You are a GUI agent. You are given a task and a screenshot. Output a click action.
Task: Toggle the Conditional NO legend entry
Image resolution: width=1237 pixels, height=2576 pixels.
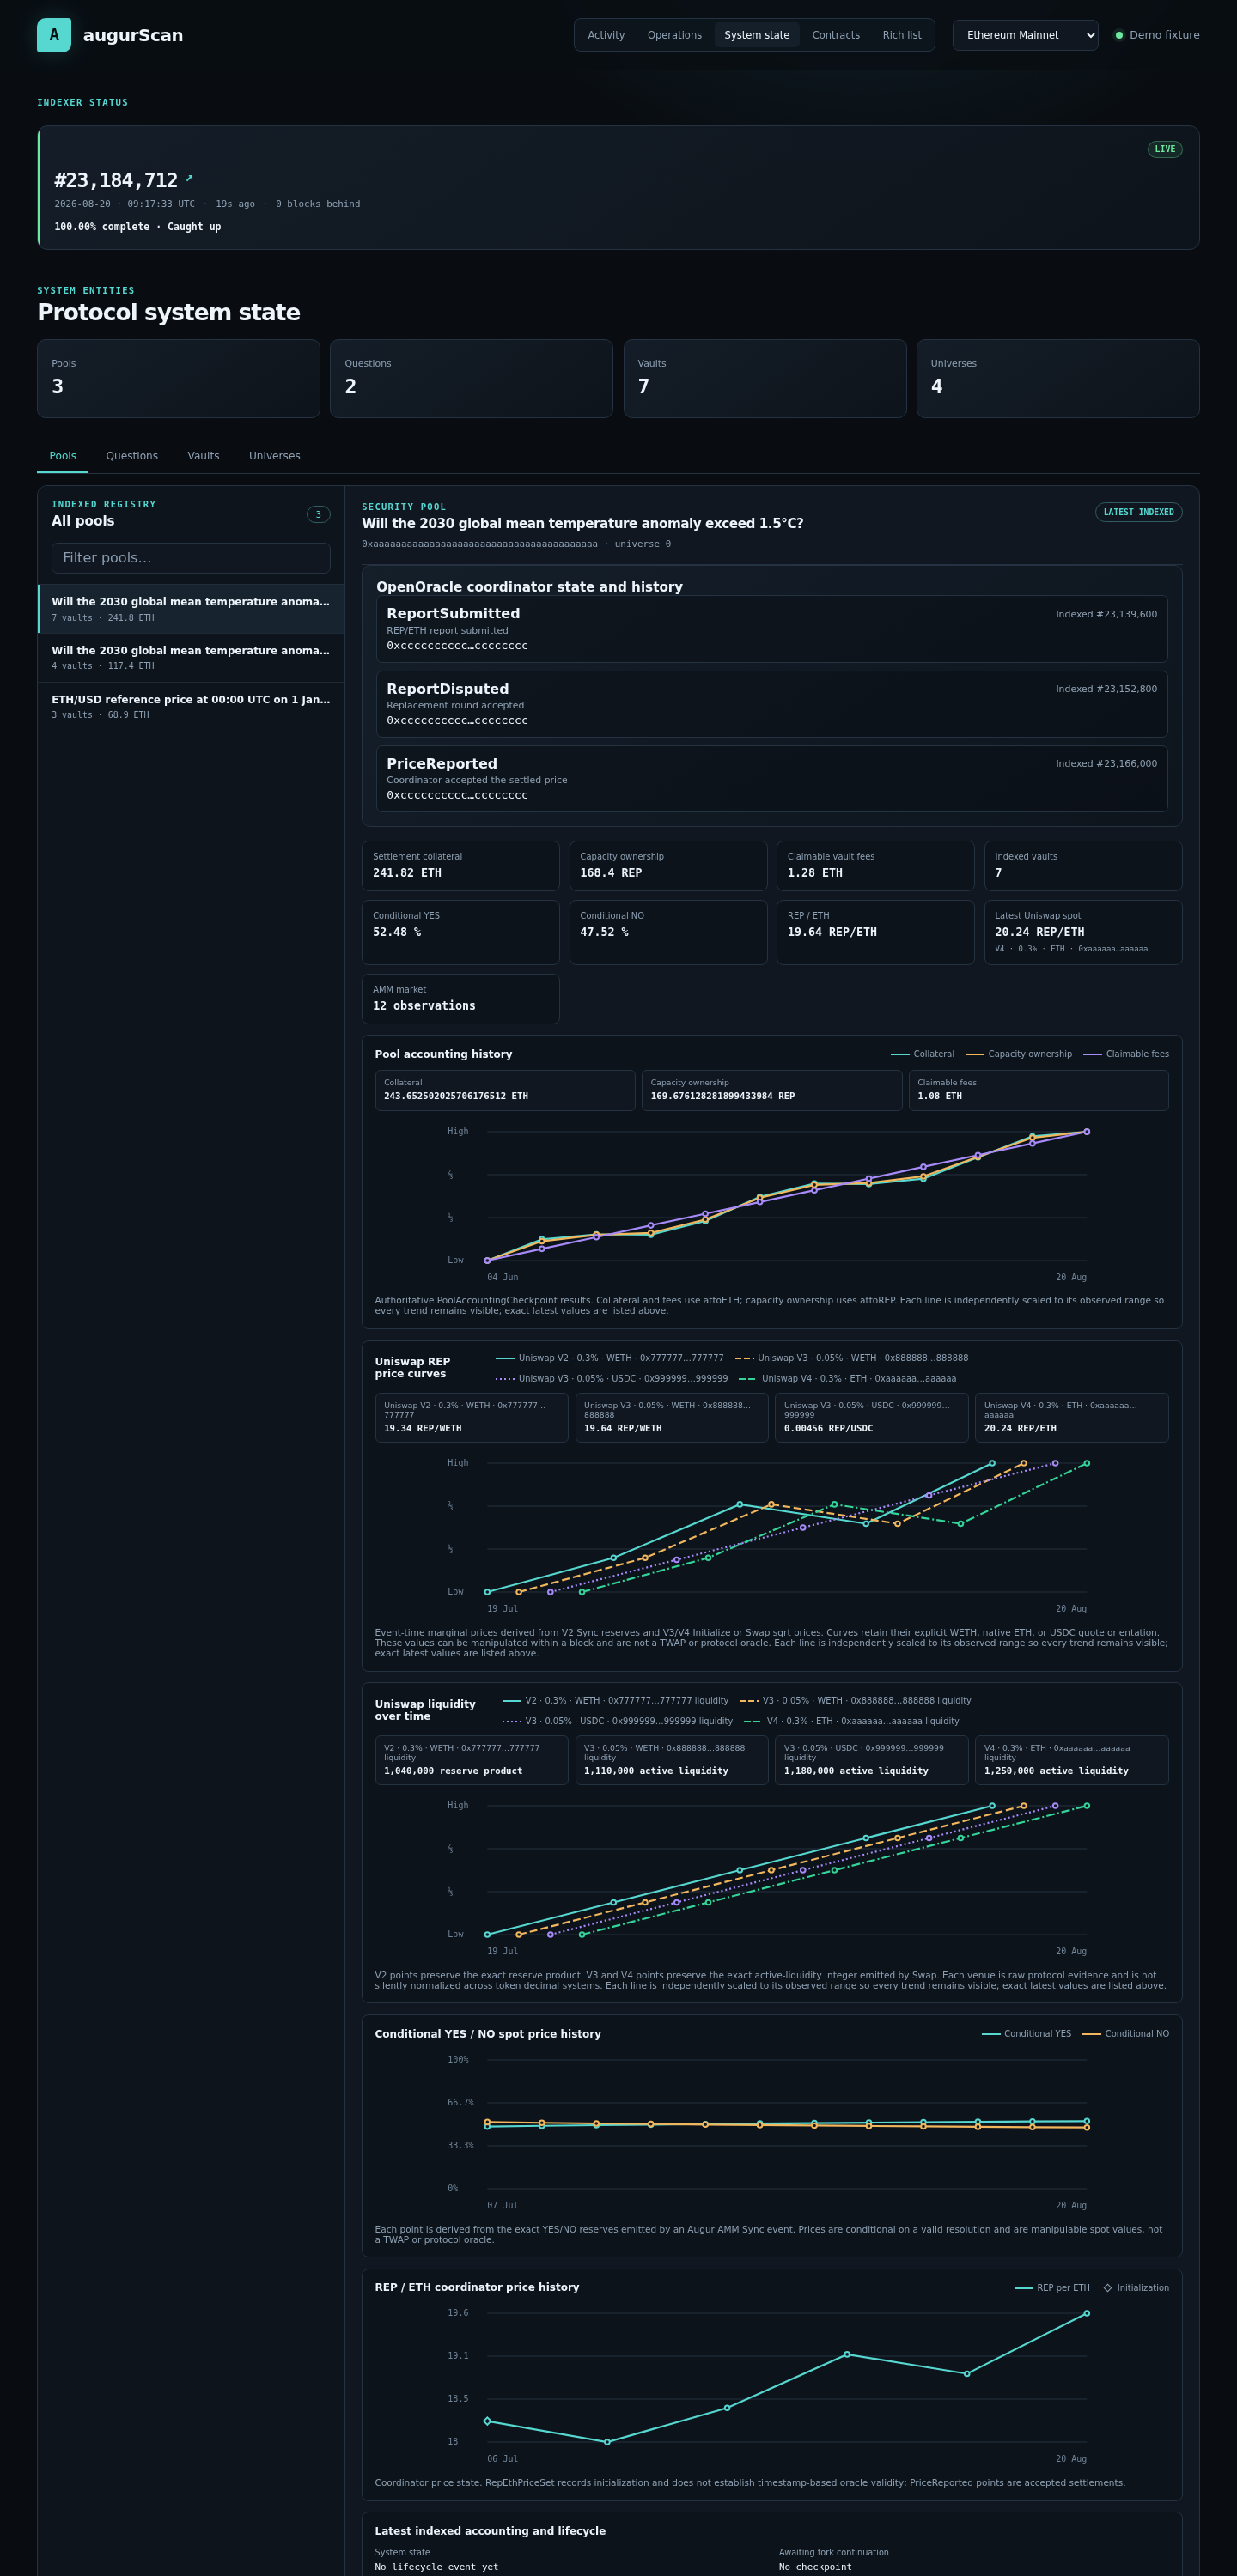[x=1126, y=2034]
